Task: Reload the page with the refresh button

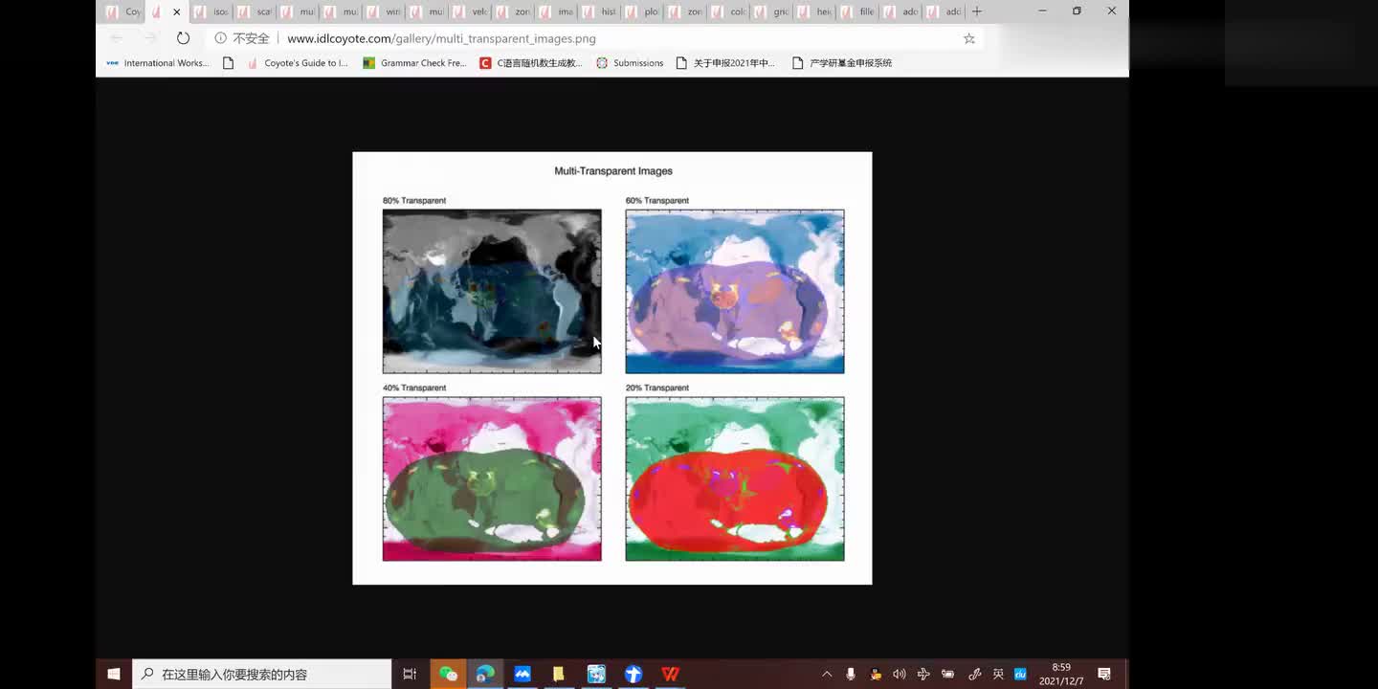Action: click(183, 38)
